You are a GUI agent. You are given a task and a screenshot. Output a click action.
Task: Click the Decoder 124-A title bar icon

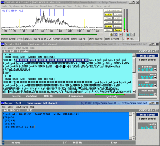click(3, 44)
